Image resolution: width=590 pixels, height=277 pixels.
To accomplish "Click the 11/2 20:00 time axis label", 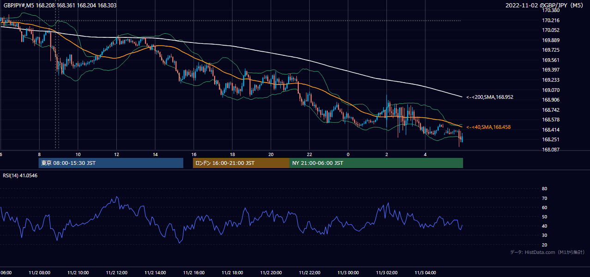I will pyautogui.click(x=271, y=272).
